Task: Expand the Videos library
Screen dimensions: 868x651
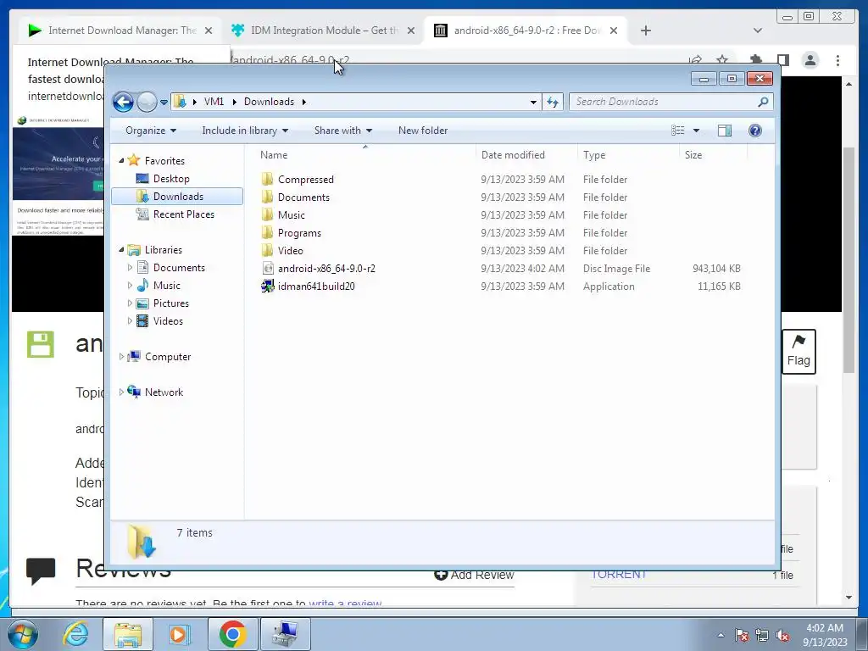Action: pyautogui.click(x=130, y=321)
